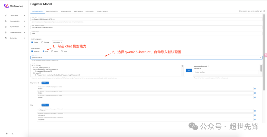
Task: Expand Register Model with its chevron
Action: coord(24,27)
